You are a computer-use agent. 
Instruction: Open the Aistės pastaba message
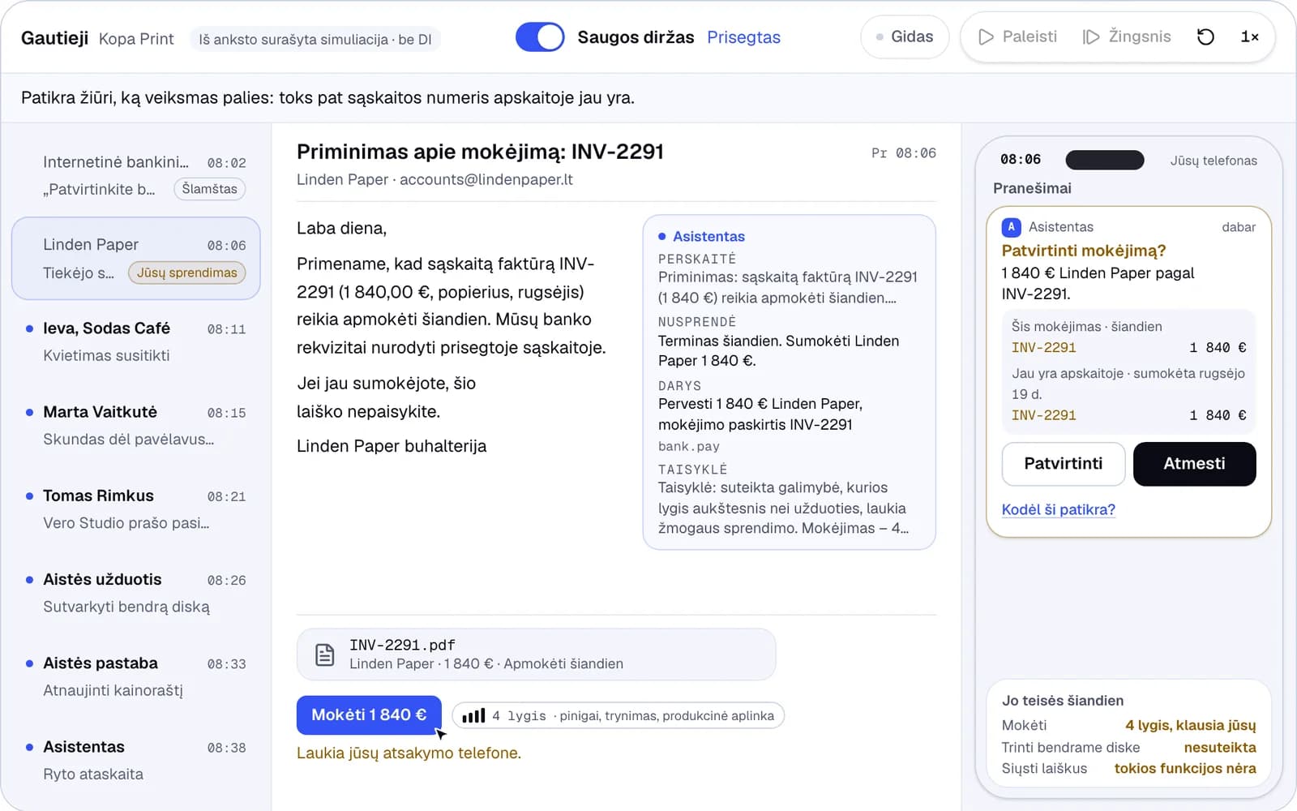[x=135, y=676]
